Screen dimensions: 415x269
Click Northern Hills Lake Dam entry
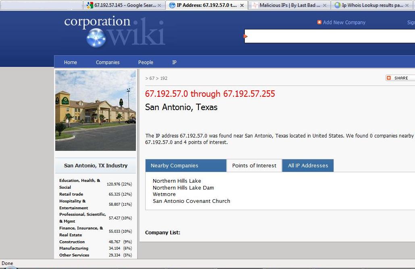coord(183,188)
